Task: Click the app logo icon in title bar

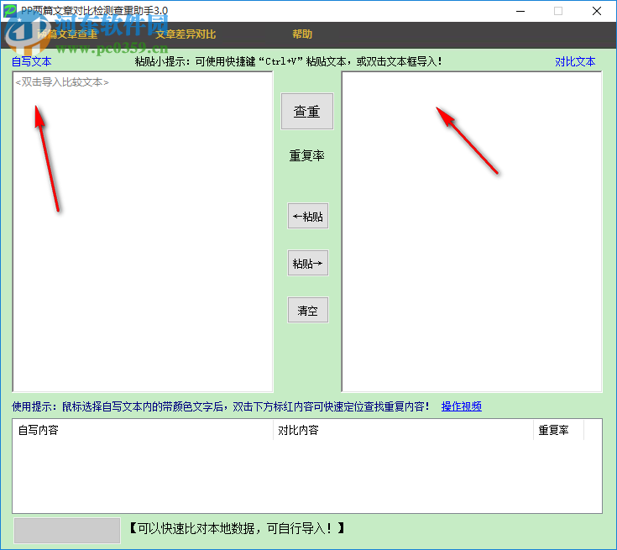Action: (9, 11)
